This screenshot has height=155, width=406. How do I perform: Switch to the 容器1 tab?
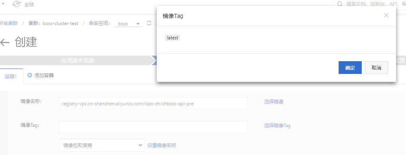11,76
